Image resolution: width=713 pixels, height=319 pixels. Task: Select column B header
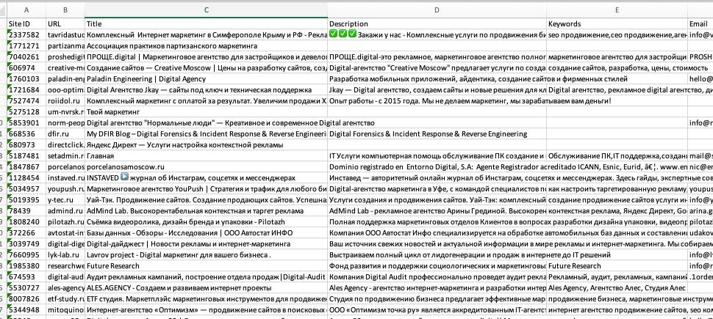point(65,10)
